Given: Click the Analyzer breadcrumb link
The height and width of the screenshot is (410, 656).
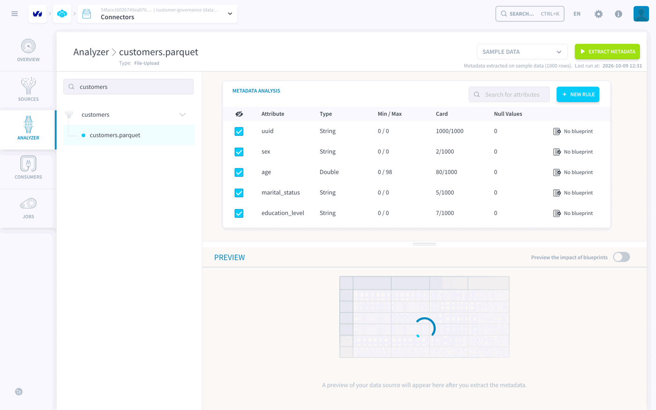Looking at the screenshot, I should coord(91,52).
